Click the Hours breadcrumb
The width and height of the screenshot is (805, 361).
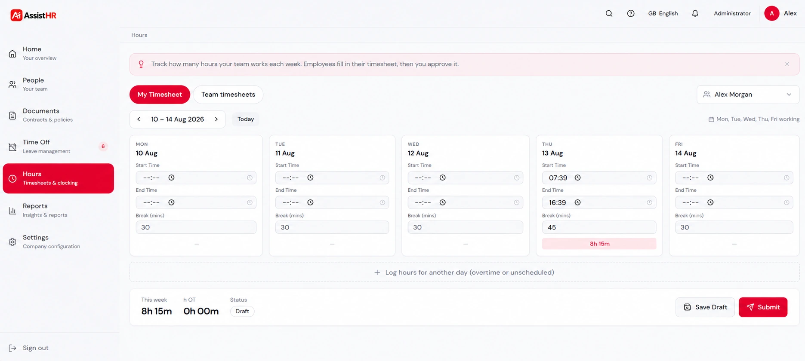pyautogui.click(x=139, y=35)
